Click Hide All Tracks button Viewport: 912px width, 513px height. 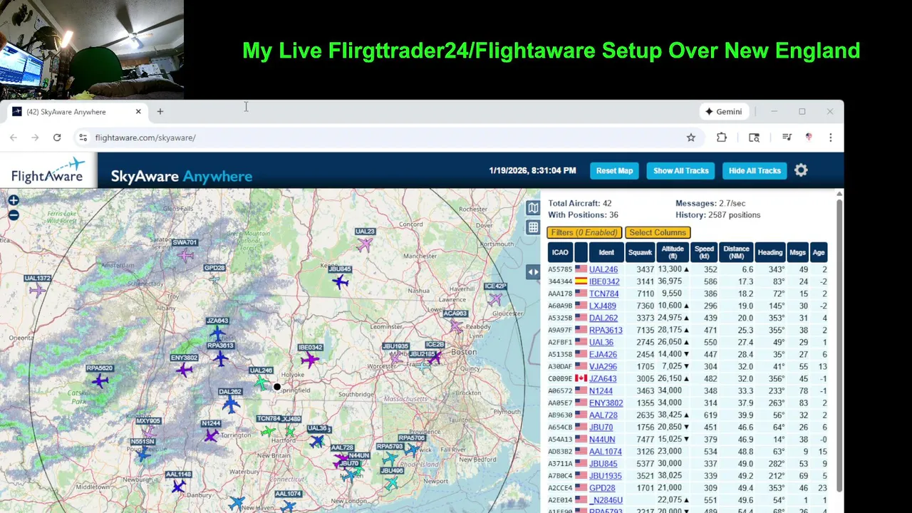[x=755, y=170]
